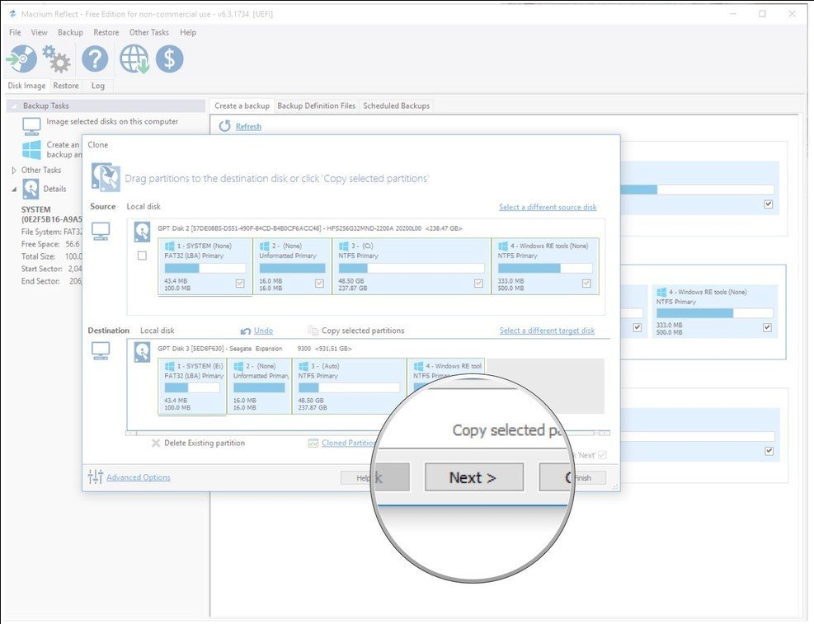Click Windows logo on source partition 3 (C:)
Viewport: 814px width, 624px height.
point(344,246)
